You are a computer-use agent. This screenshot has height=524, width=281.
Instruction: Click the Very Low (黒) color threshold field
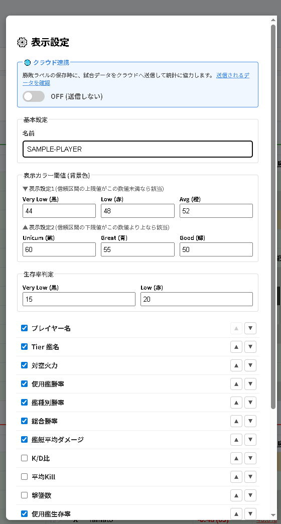pyautogui.click(x=59, y=211)
